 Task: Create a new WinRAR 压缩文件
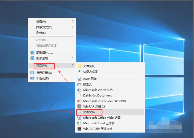coord(110,107)
